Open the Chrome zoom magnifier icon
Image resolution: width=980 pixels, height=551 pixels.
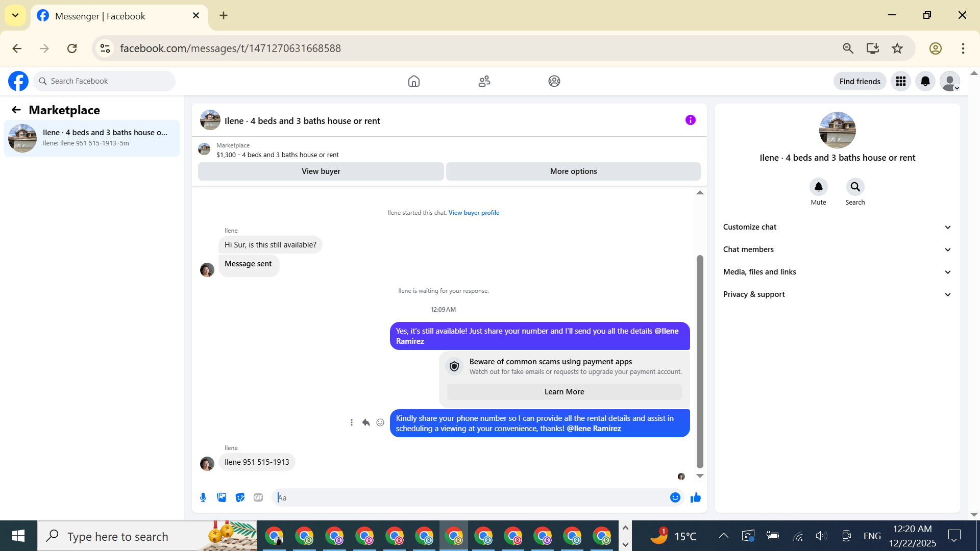click(x=848, y=48)
